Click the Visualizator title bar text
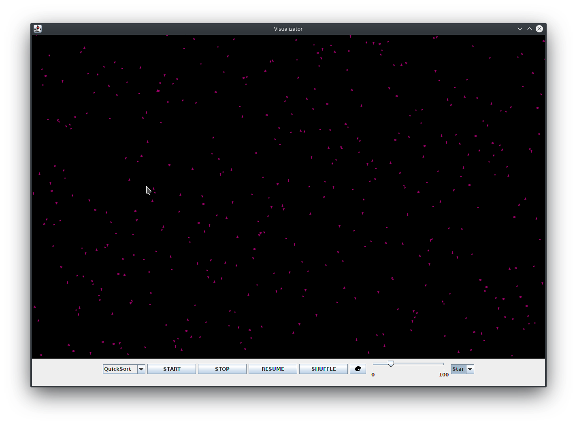The height and width of the screenshot is (425, 577). point(288,28)
